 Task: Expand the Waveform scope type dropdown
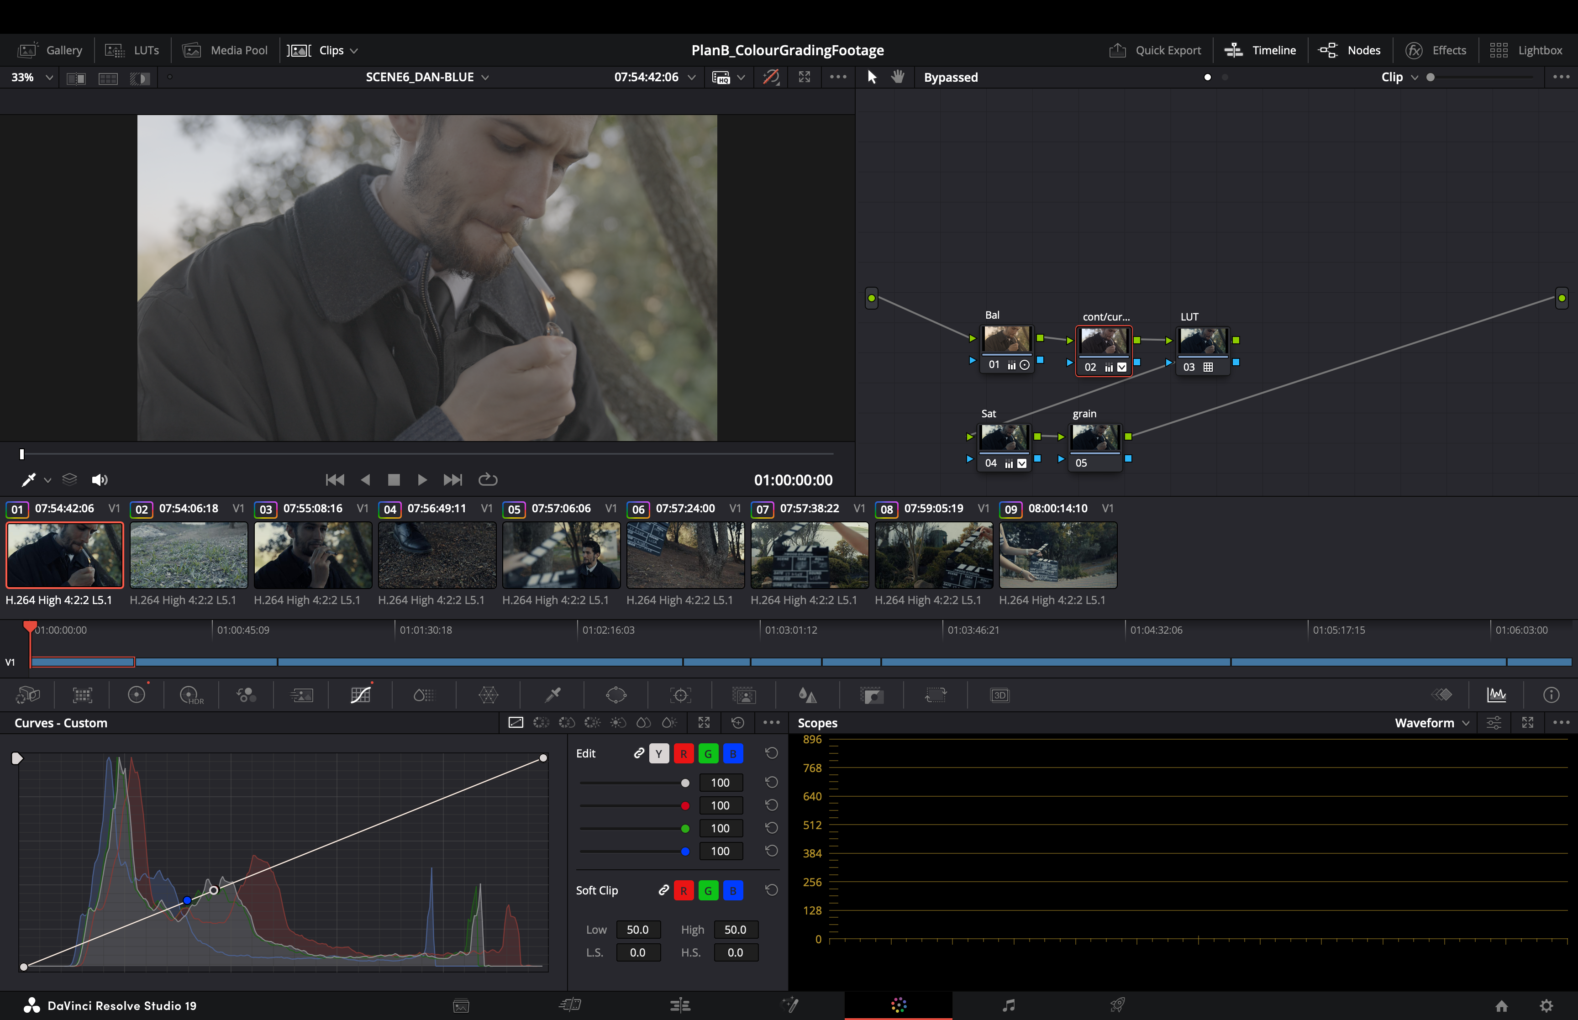[1431, 723]
